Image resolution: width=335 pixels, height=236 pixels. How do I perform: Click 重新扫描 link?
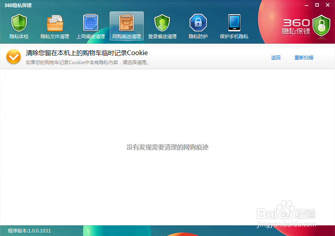(304, 57)
